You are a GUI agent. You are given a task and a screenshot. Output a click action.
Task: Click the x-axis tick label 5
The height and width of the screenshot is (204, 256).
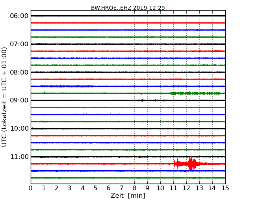click(95, 188)
